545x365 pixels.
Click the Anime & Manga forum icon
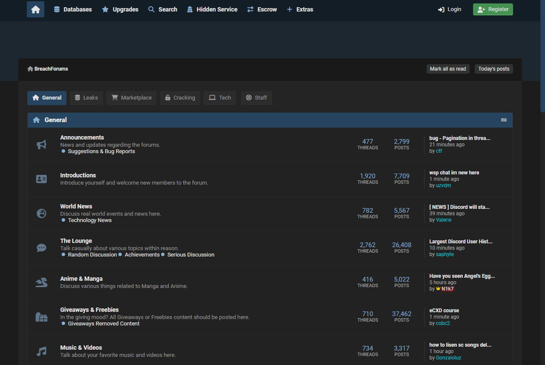42,282
